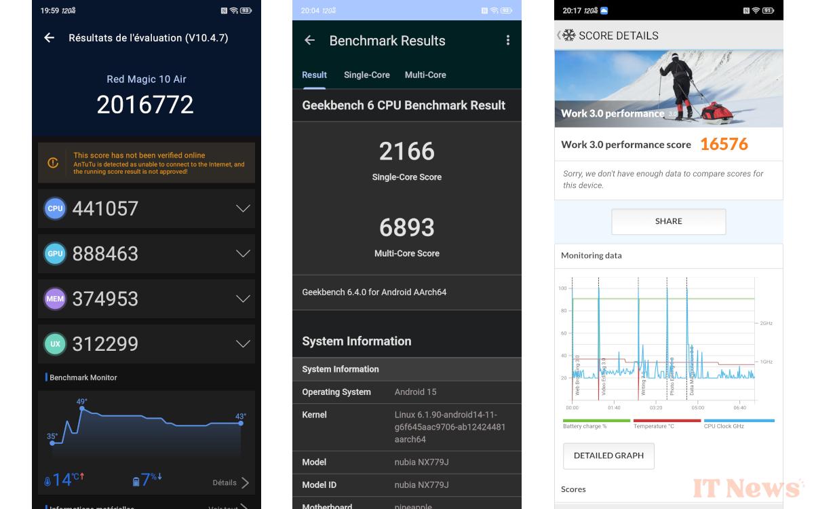Viewport: 814px width, 509px height.
Task: Tap the Wi-Fi icon in AnTuTu status bar
Action: [x=233, y=11]
